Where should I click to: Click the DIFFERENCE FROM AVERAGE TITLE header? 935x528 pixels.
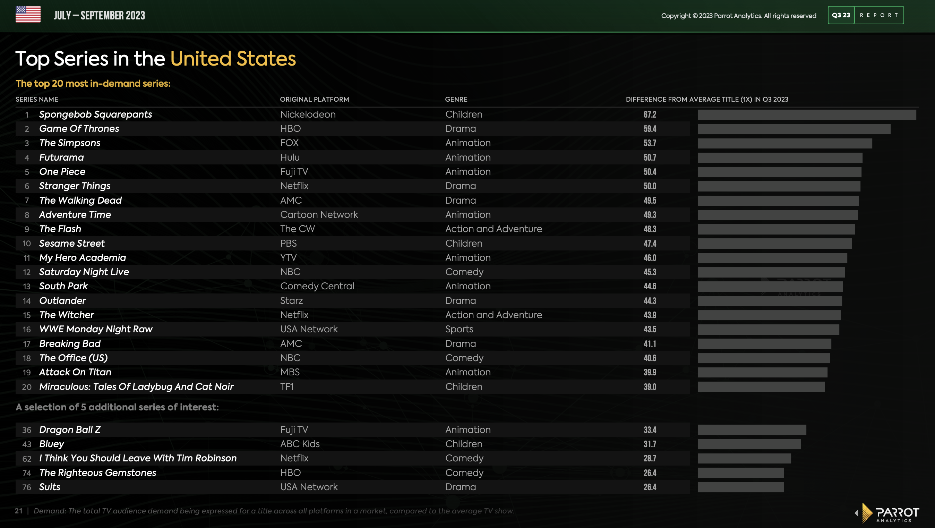tap(707, 99)
